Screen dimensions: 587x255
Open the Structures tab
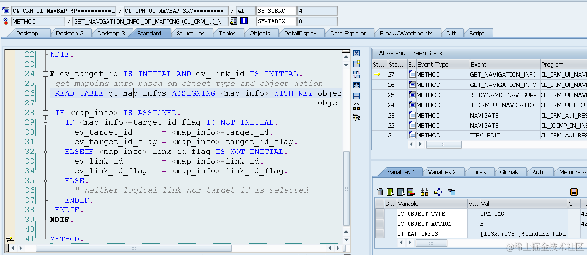(x=190, y=33)
